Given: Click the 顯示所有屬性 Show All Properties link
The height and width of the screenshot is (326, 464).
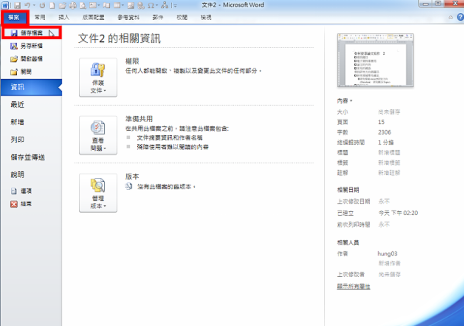Looking at the screenshot, I should click(353, 286).
